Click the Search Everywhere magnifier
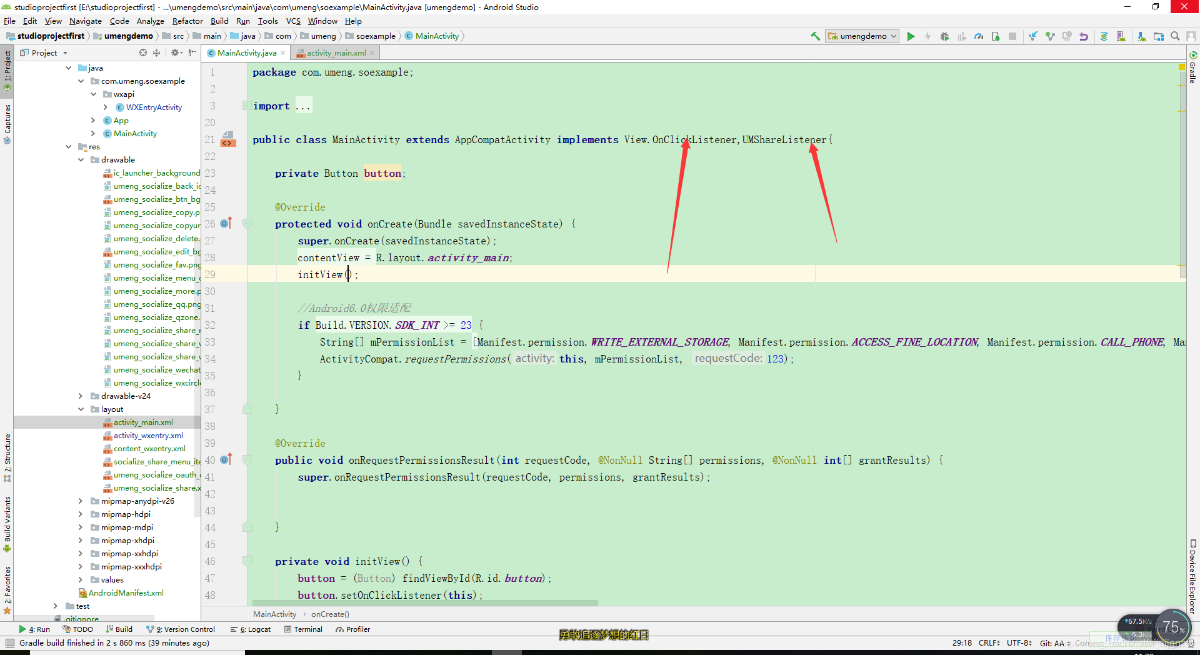 1175,36
